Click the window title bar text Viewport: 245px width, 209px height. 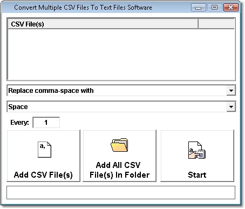click(83, 8)
